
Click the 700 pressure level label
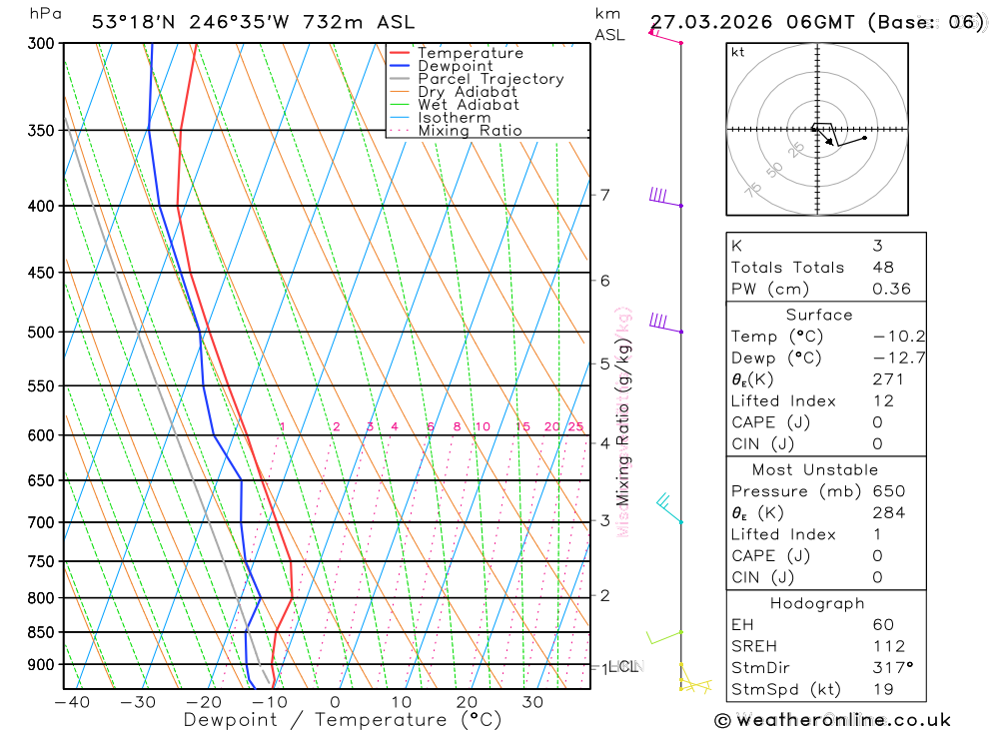(41, 522)
